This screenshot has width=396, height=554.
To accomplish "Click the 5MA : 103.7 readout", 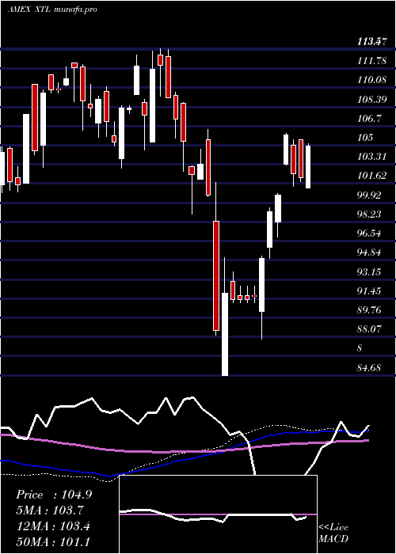I will [x=51, y=510].
